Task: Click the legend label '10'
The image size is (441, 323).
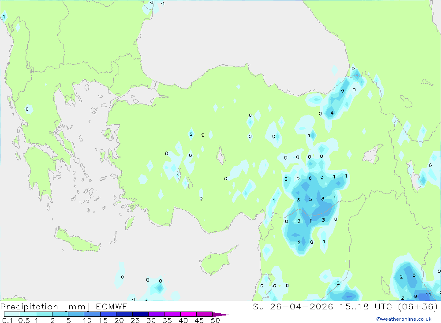Action: (87, 320)
